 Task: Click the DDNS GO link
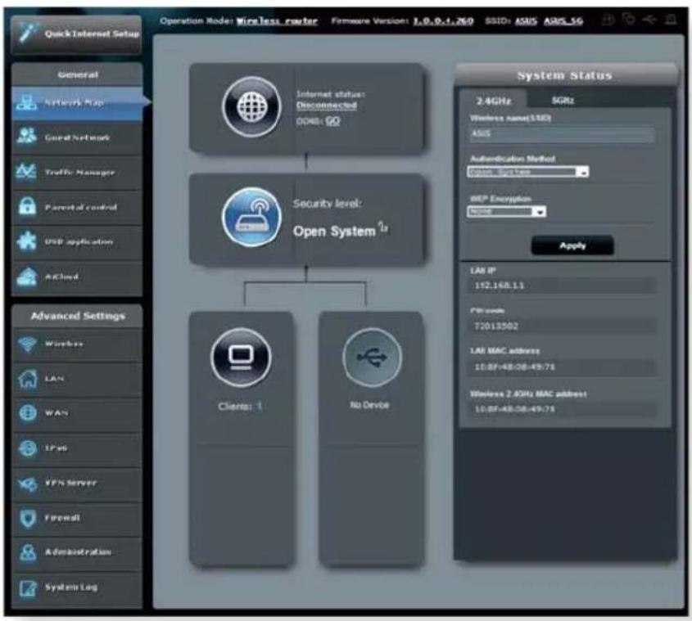(332, 120)
